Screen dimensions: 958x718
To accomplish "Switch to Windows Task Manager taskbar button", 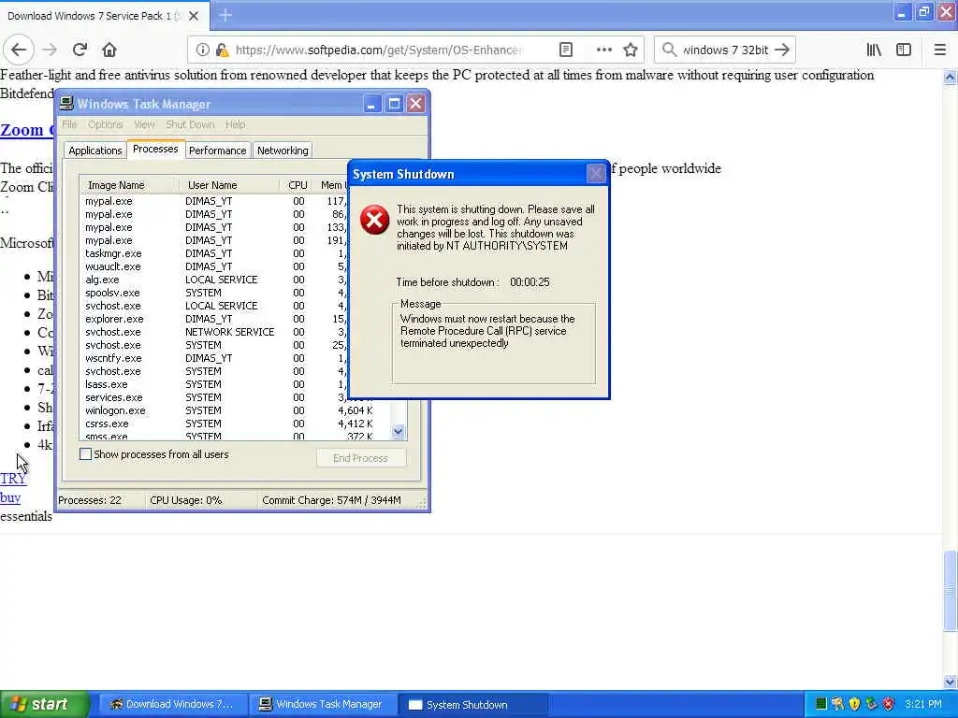I will (323, 705).
